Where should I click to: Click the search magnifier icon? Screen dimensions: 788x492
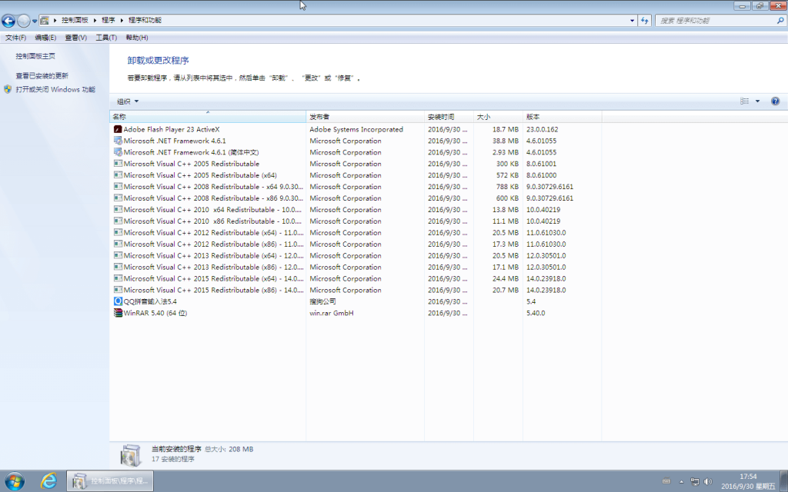(780, 21)
